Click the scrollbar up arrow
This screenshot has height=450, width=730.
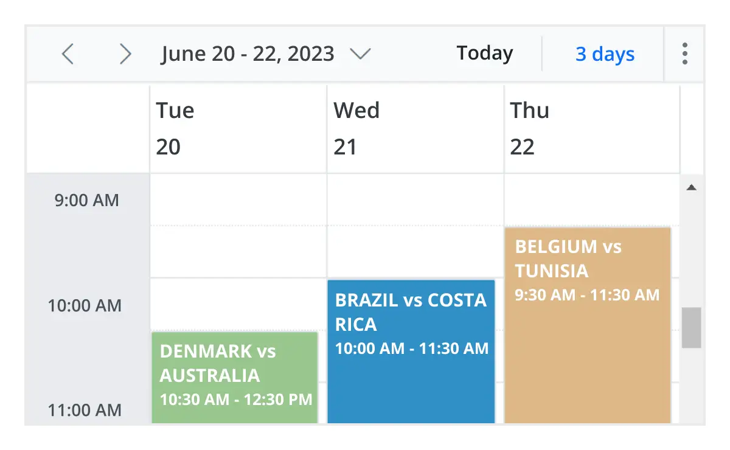[692, 187]
